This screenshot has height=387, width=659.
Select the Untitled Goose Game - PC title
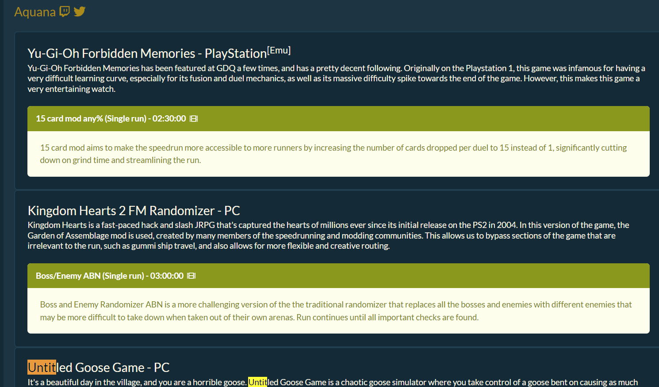point(99,368)
